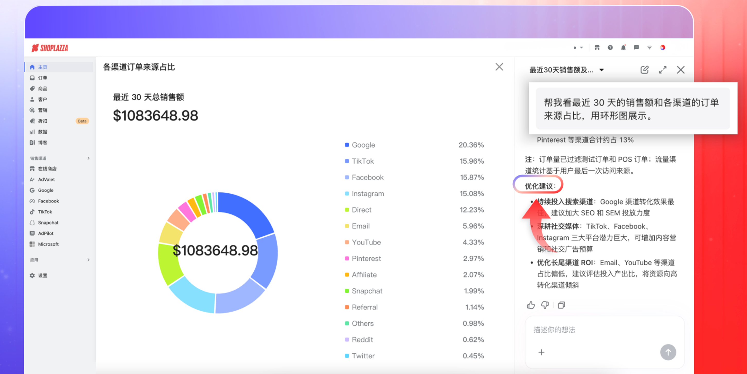Click the user prompt message bubble
The width and height of the screenshot is (747, 374).
633,109
